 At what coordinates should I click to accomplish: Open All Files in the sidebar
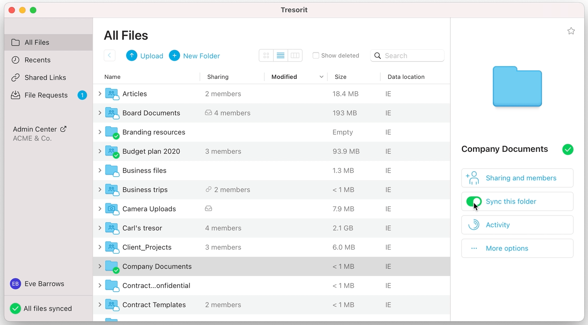pyautogui.click(x=49, y=42)
